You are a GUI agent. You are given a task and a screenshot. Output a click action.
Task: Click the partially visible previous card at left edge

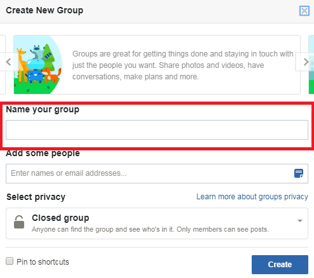(x=3, y=65)
